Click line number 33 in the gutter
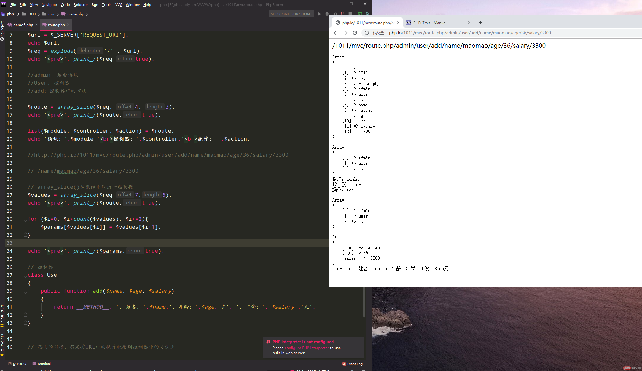The height and width of the screenshot is (371, 642). click(x=9, y=243)
